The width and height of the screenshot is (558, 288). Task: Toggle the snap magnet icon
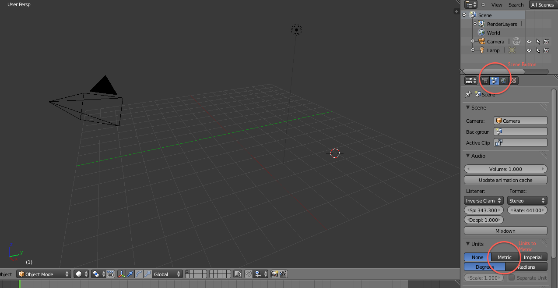[x=248, y=274]
